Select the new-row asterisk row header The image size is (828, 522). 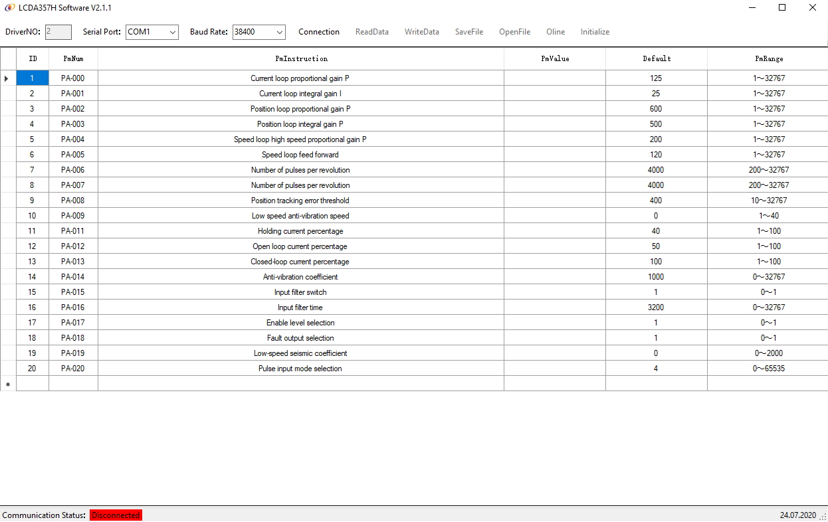point(8,384)
